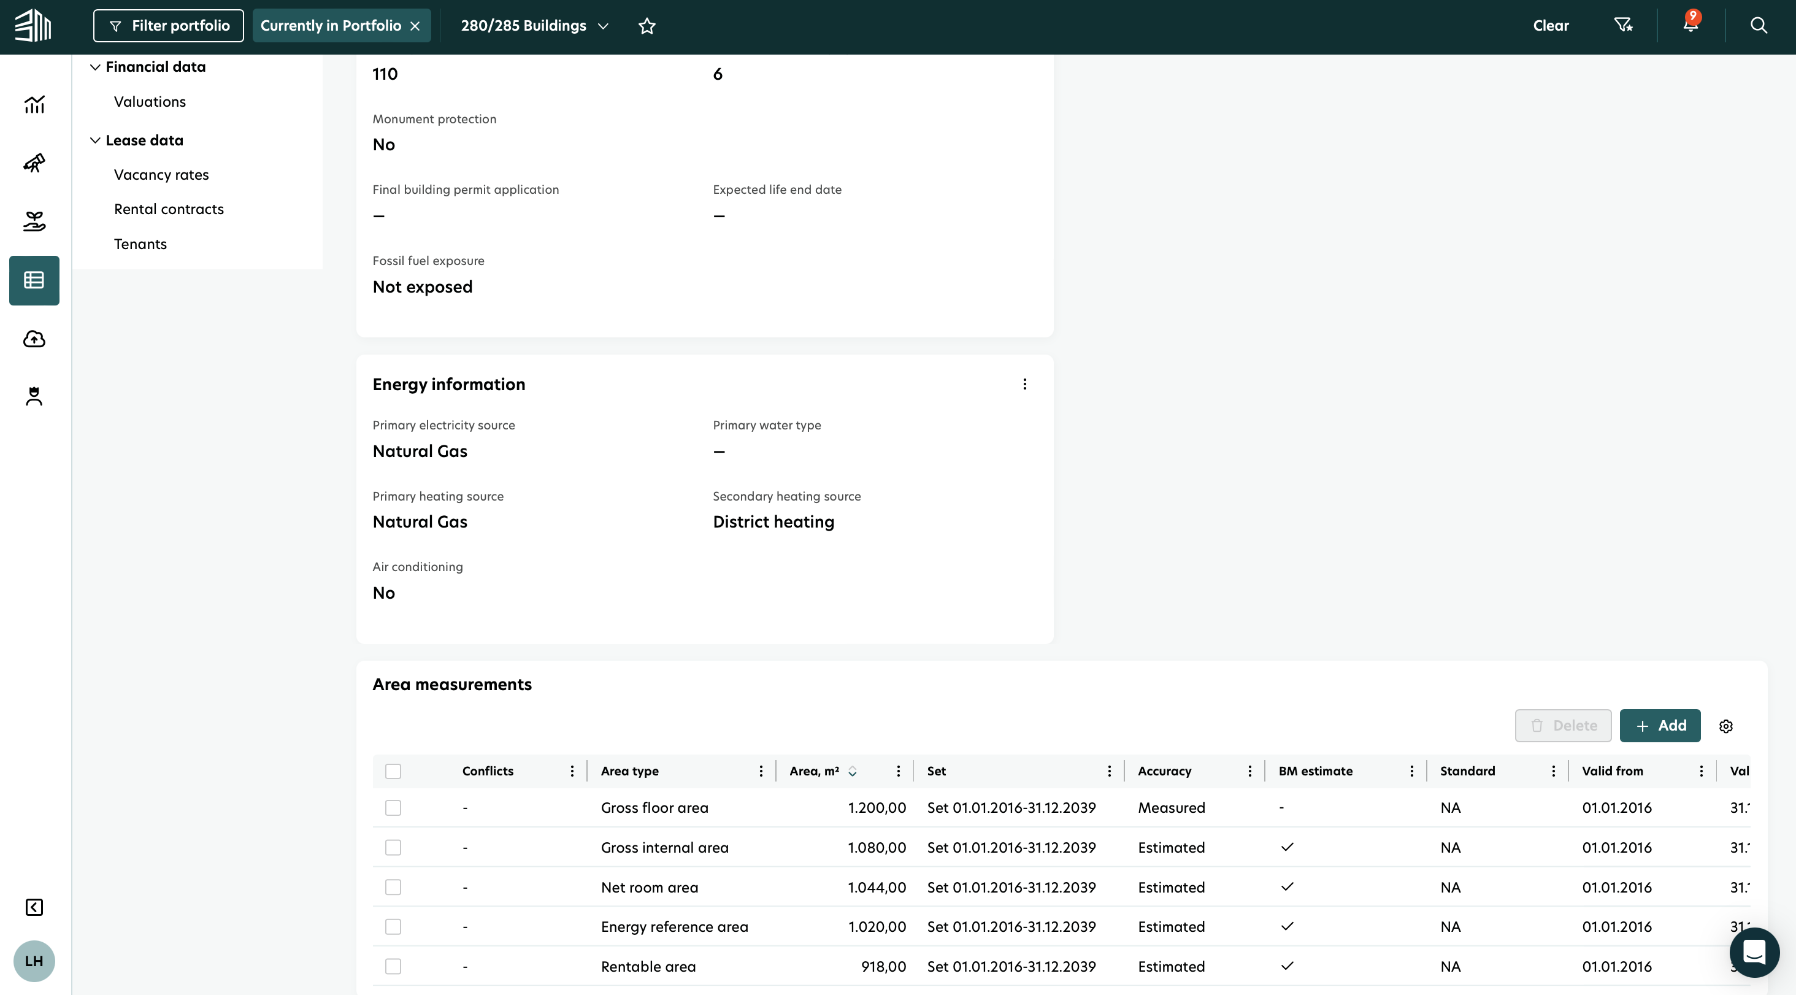1796x995 pixels.
Task: Open the analytics chart sidebar icon
Action: 34,104
